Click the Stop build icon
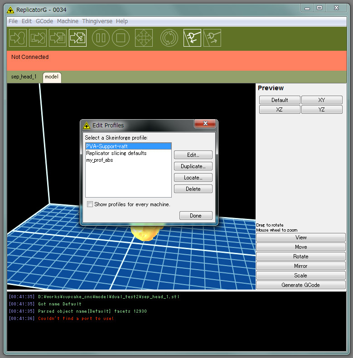Screen dimensions: 353x358 tap(121, 38)
